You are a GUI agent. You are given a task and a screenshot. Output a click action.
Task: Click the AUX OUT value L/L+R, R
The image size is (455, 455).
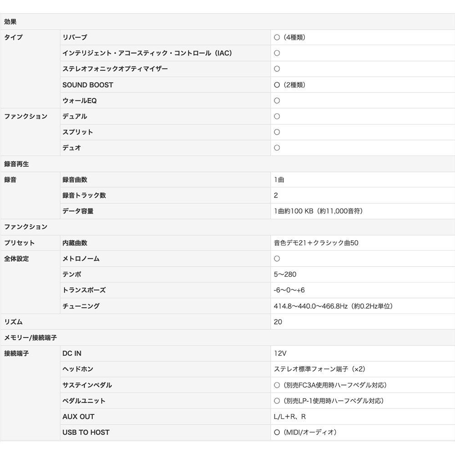(290, 416)
